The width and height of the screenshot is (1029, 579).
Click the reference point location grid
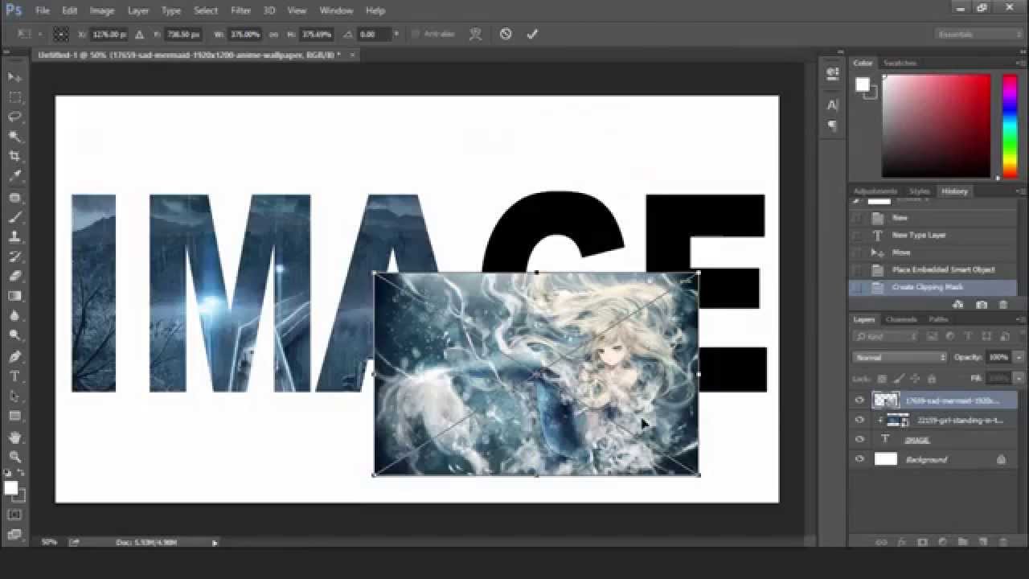(x=60, y=35)
